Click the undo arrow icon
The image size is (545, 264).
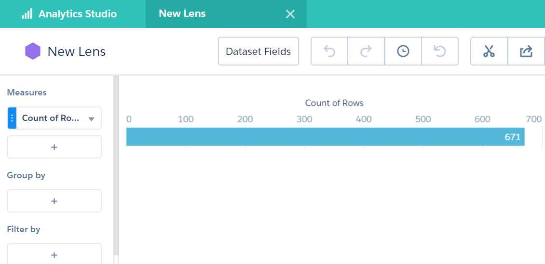point(329,51)
